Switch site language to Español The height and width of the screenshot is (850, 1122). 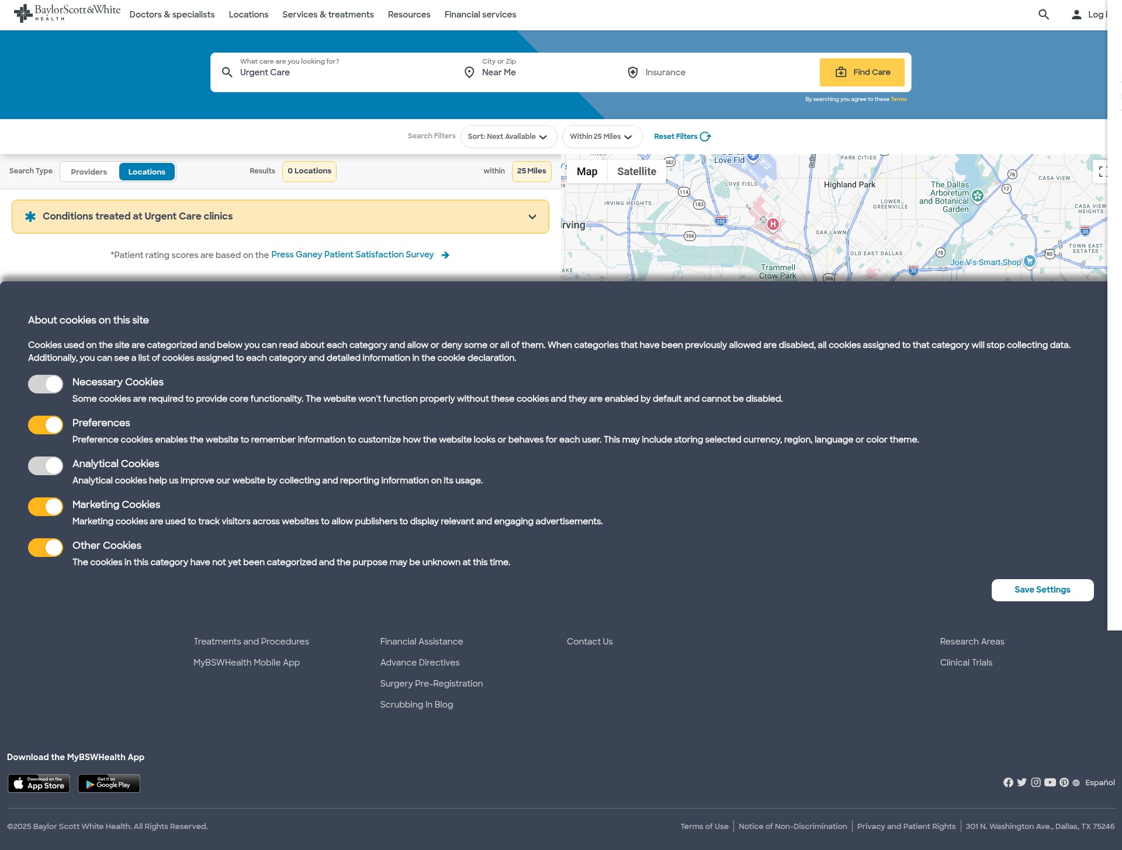tap(1100, 783)
